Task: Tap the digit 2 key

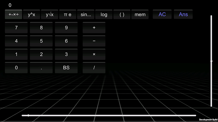Action: click(41, 54)
